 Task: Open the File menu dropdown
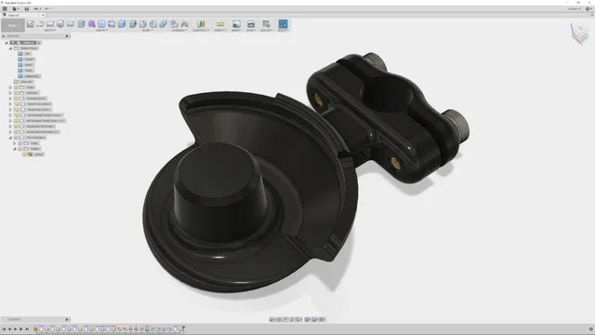point(15,8)
